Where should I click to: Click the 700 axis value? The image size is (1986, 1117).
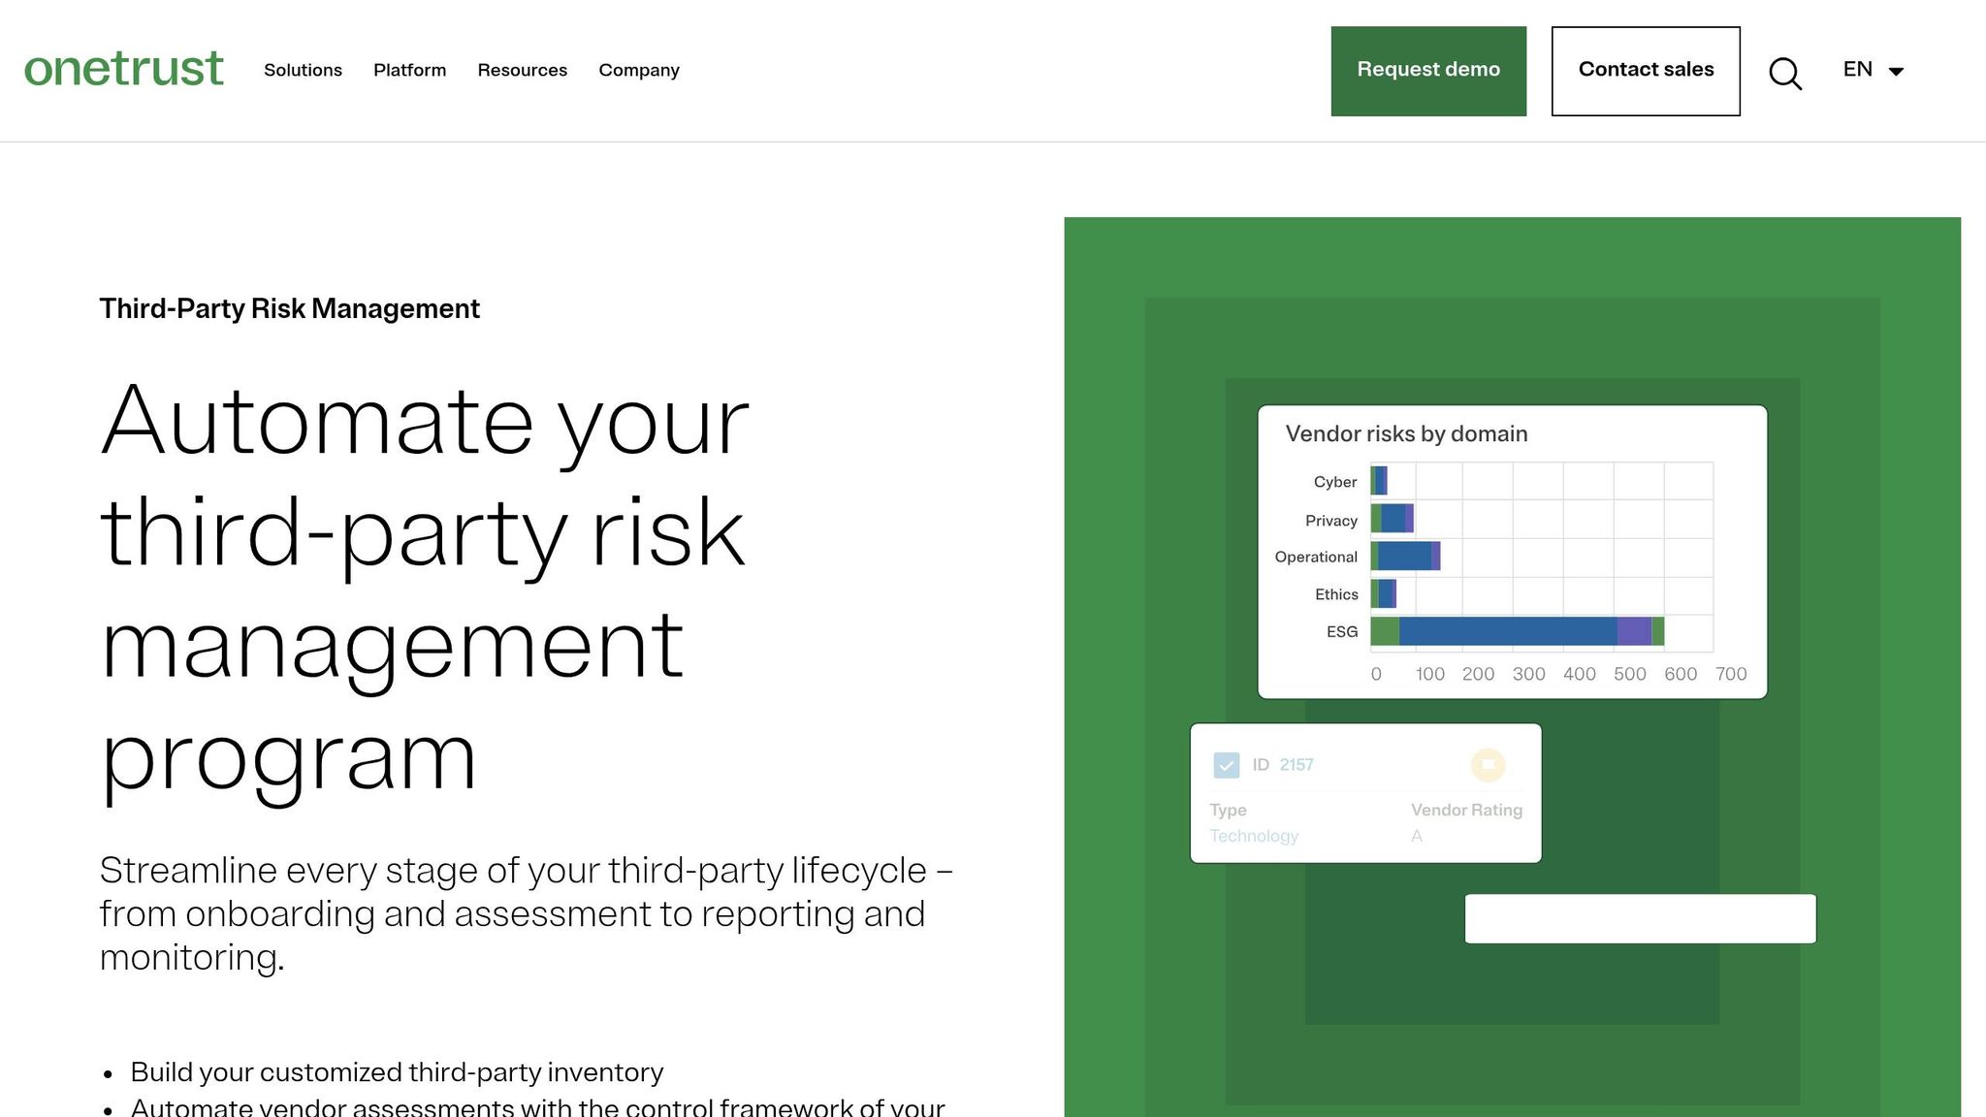[x=1731, y=674]
